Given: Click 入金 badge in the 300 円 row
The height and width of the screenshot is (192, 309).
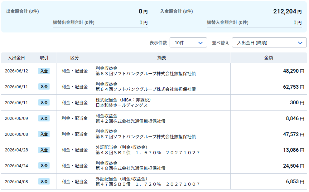Looking at the screenshot, I should pyautogui.click(x=44, y=103).
